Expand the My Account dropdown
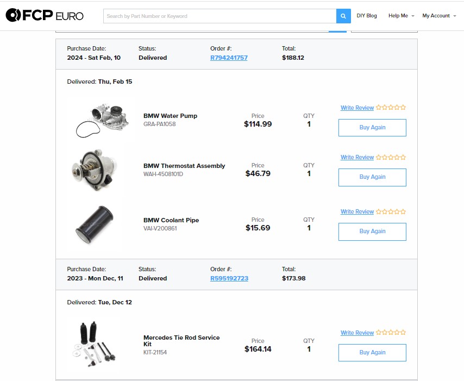The width and height of the screenshot is (464, 381). point(438,16)
